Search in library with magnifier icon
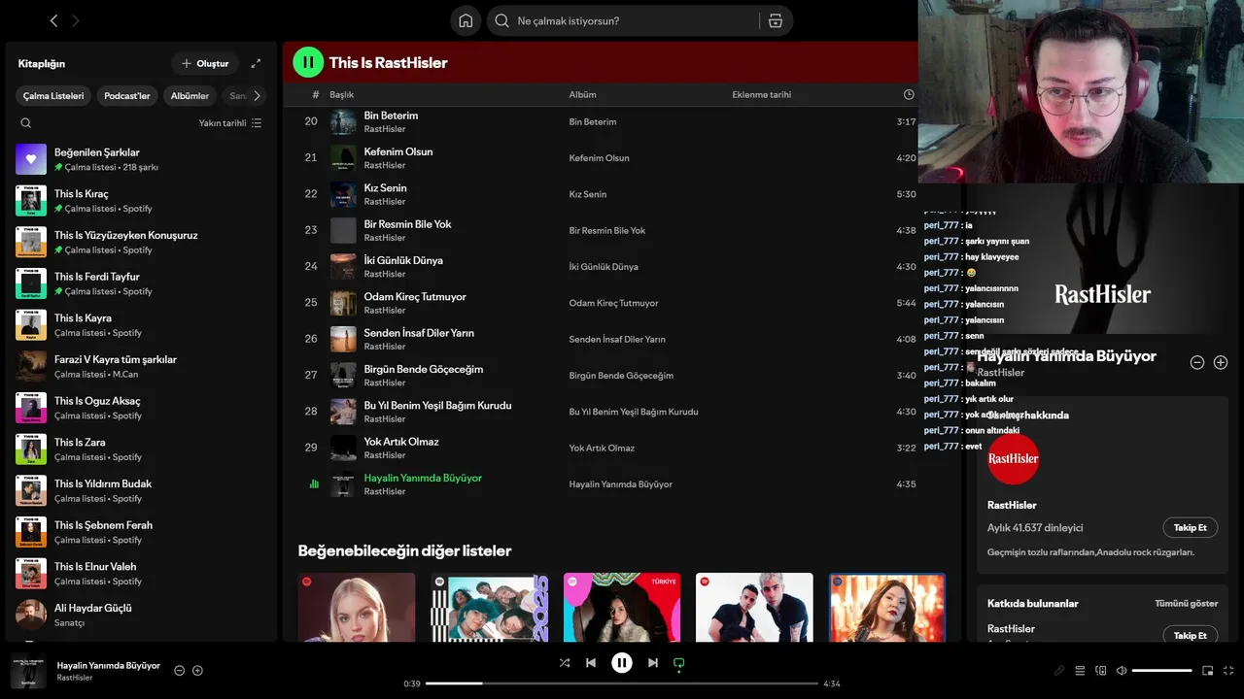Viewport: 1244px width, 699px height. 26,123
